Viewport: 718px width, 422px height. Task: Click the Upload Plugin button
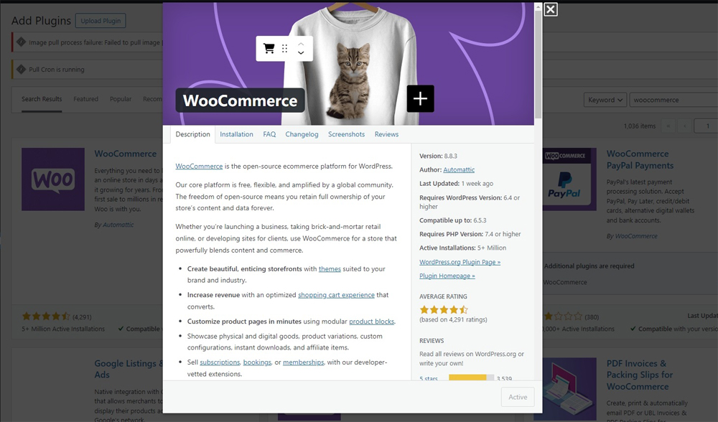coord(101,21)
